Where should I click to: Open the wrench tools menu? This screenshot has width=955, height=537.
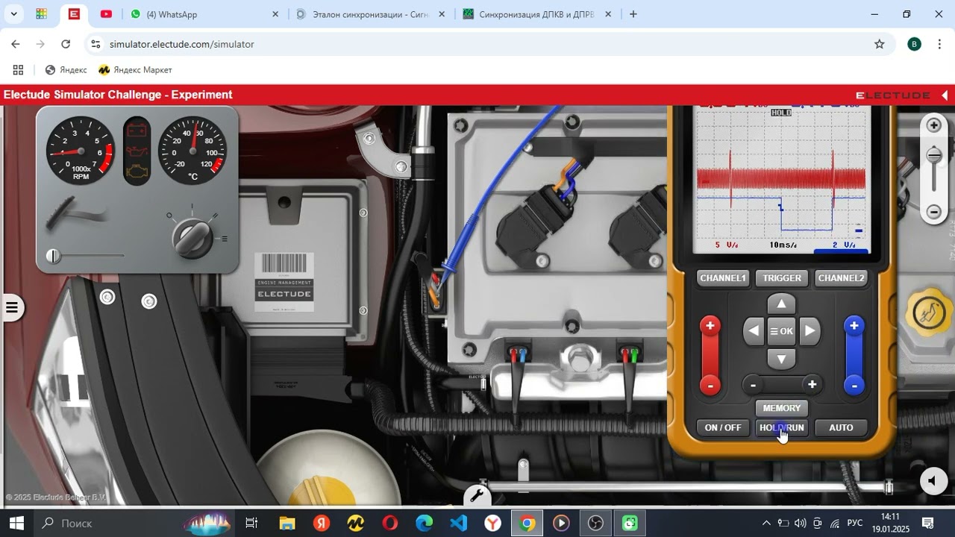tap(477, 496)
